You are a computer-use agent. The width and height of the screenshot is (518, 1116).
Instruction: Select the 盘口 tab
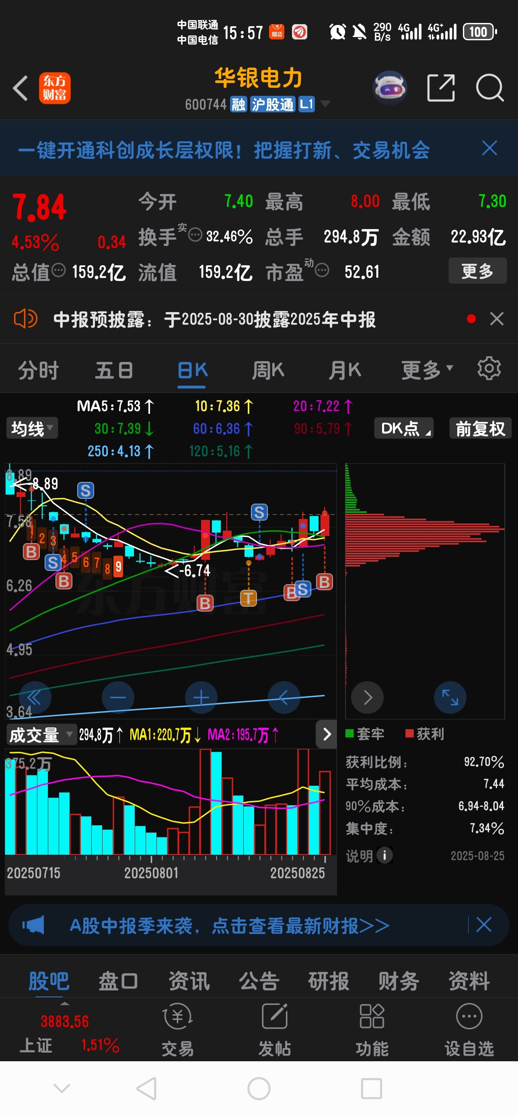pos(118,981)
